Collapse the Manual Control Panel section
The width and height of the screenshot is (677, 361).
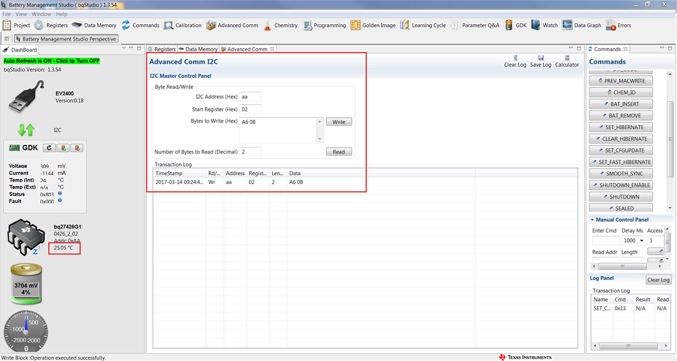592,220
